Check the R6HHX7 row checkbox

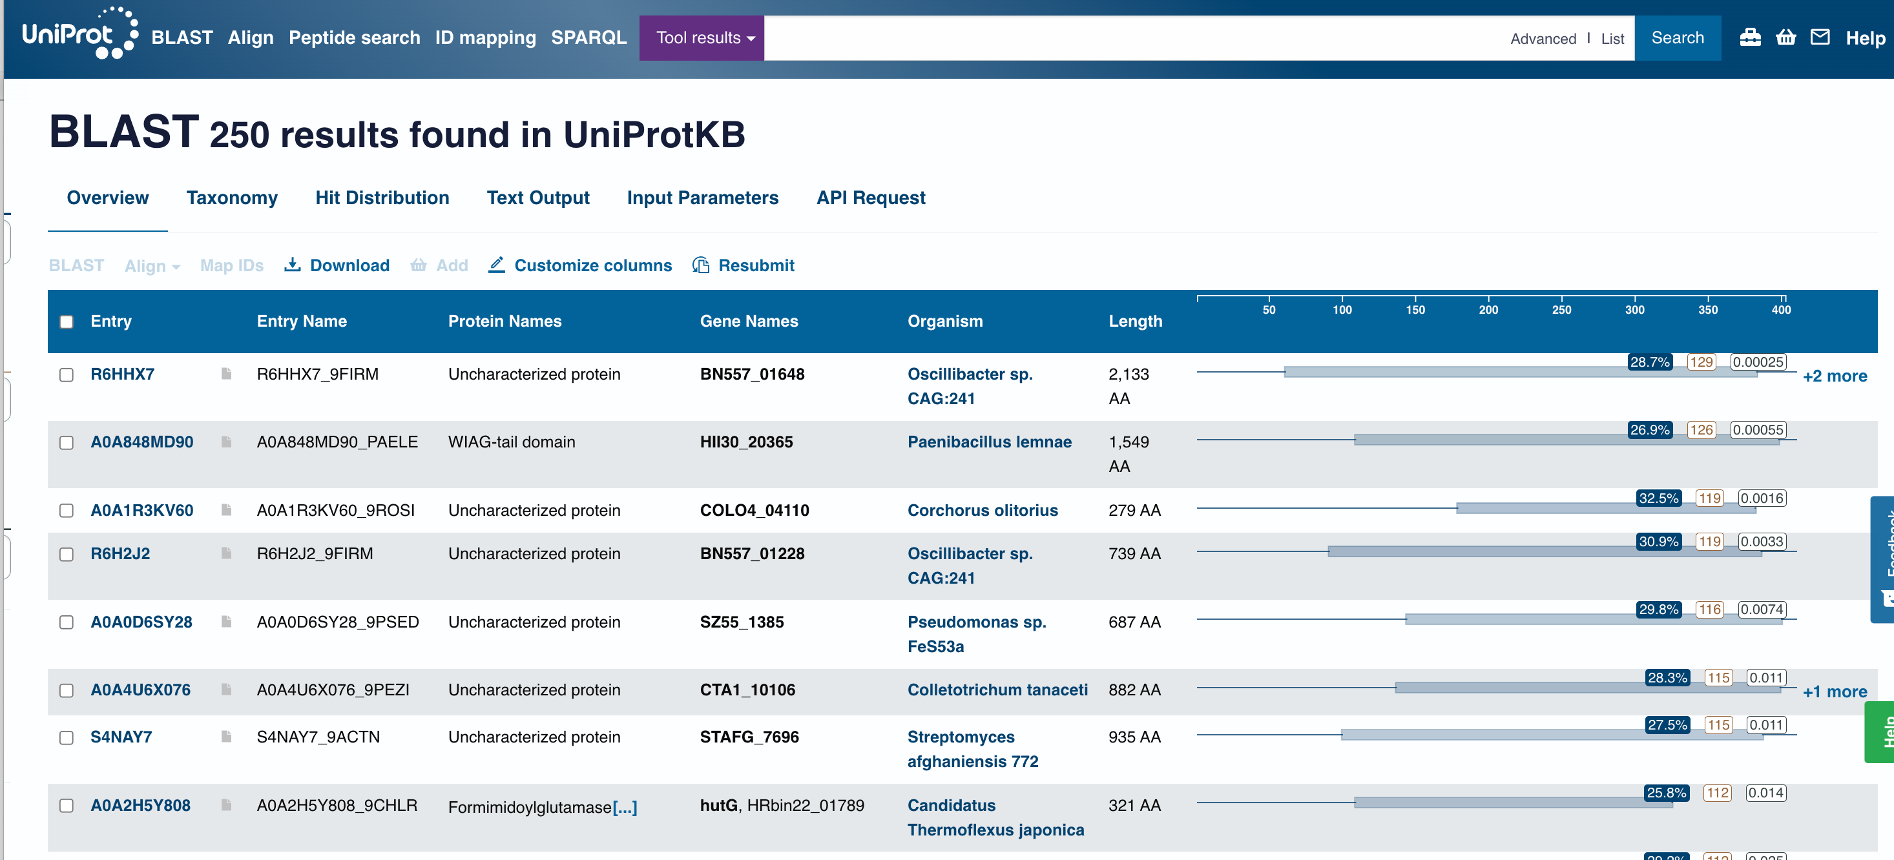(x=66, y=375)
